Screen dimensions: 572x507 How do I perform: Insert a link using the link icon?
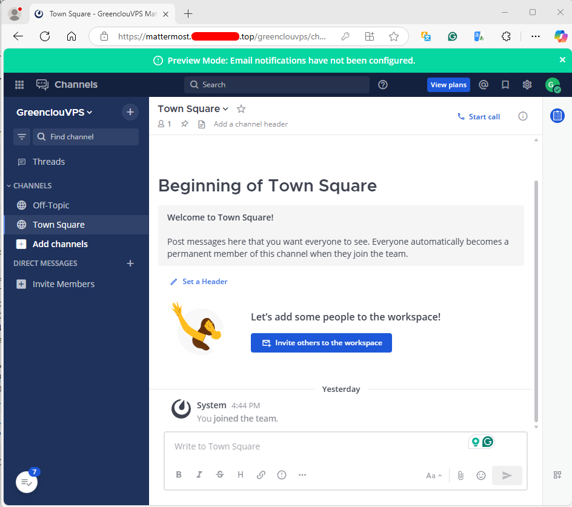coord(261,474)
